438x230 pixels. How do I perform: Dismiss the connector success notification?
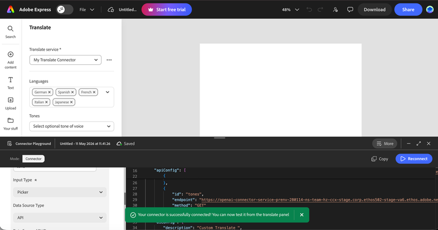[302, 215]
